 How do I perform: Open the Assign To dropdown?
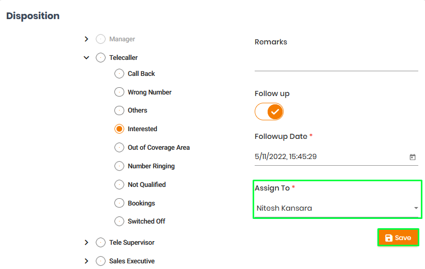pyautogui.click(x=336, y=208)
